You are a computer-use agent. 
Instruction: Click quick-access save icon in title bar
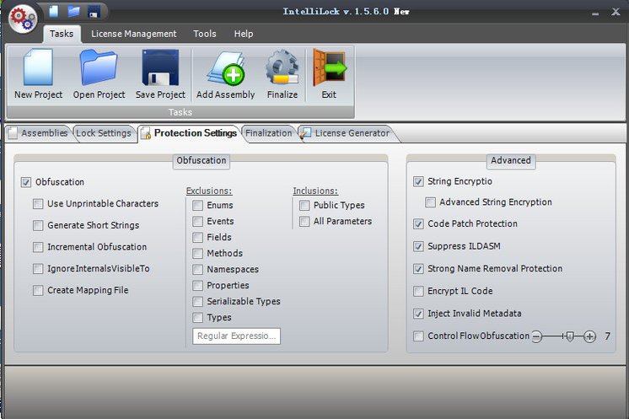click(x=94, y=12)
